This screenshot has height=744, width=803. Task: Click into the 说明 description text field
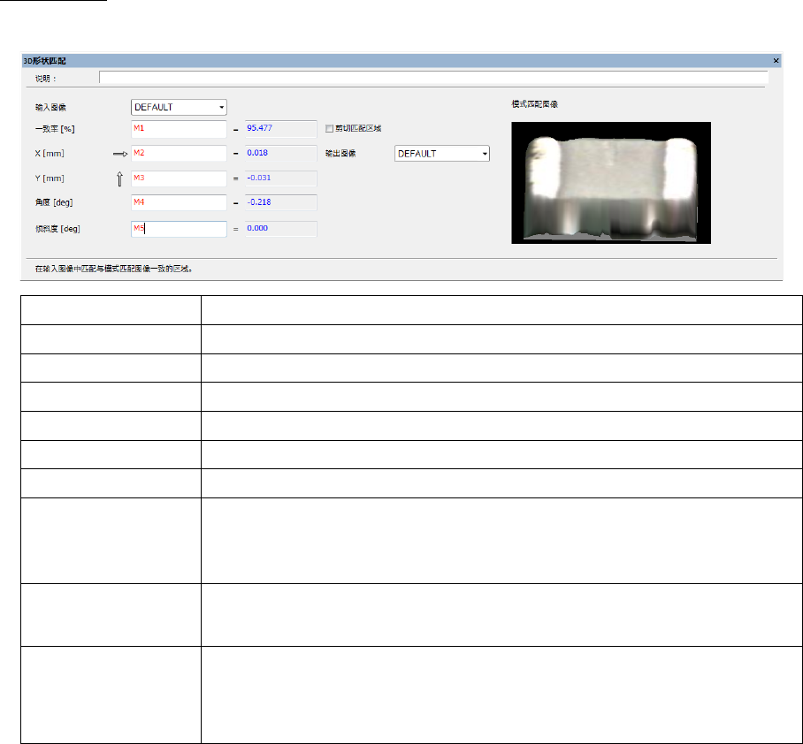(432, 78)
